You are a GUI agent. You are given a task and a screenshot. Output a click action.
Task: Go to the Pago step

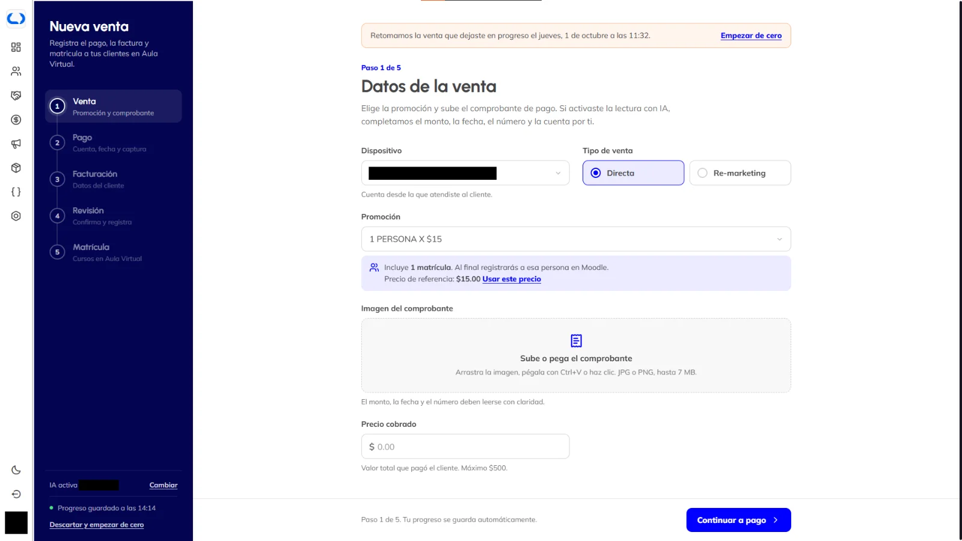click(114, 143)
